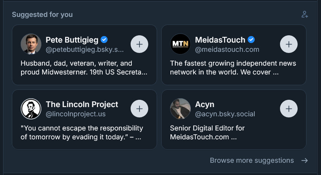Select the Suggested for you heading
This screenshot has width=321, height=175.
(x=42, y=15)
